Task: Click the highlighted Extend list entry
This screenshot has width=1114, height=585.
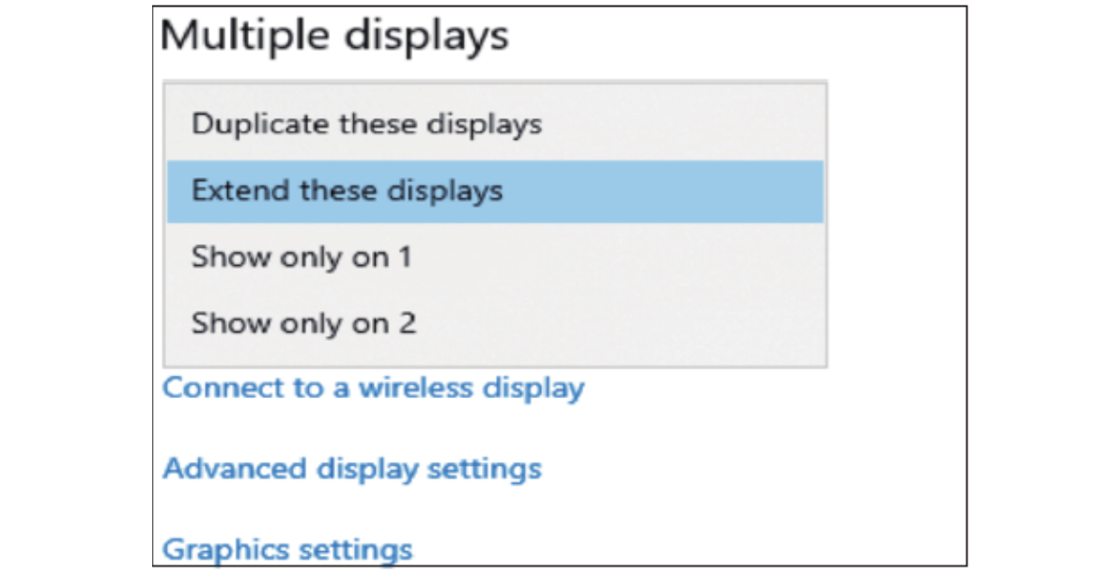Action: tap(348, 192)
